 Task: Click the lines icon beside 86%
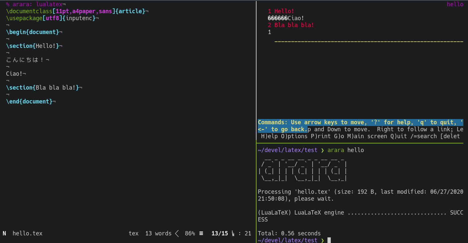(x=201, y=233)
